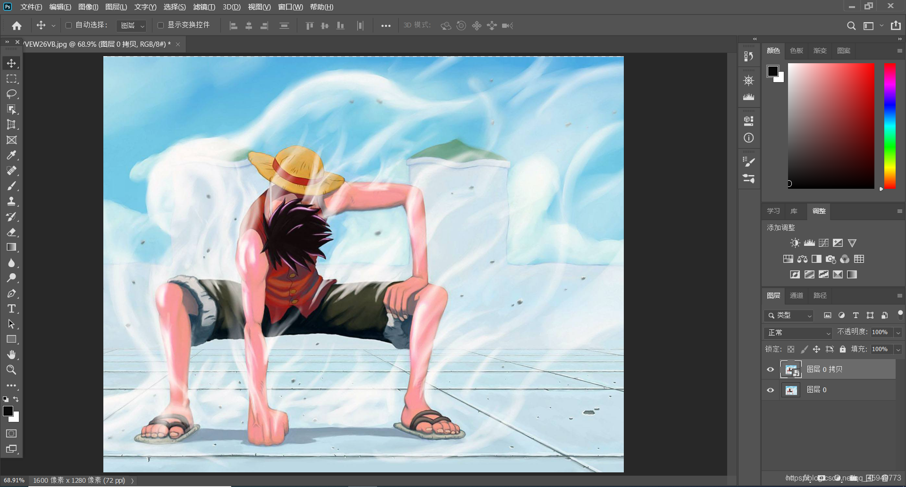Screen dimensions: 906x487
Task: Enable the 显示变换控件 checkbox
Action: click(x=160, y=25)
